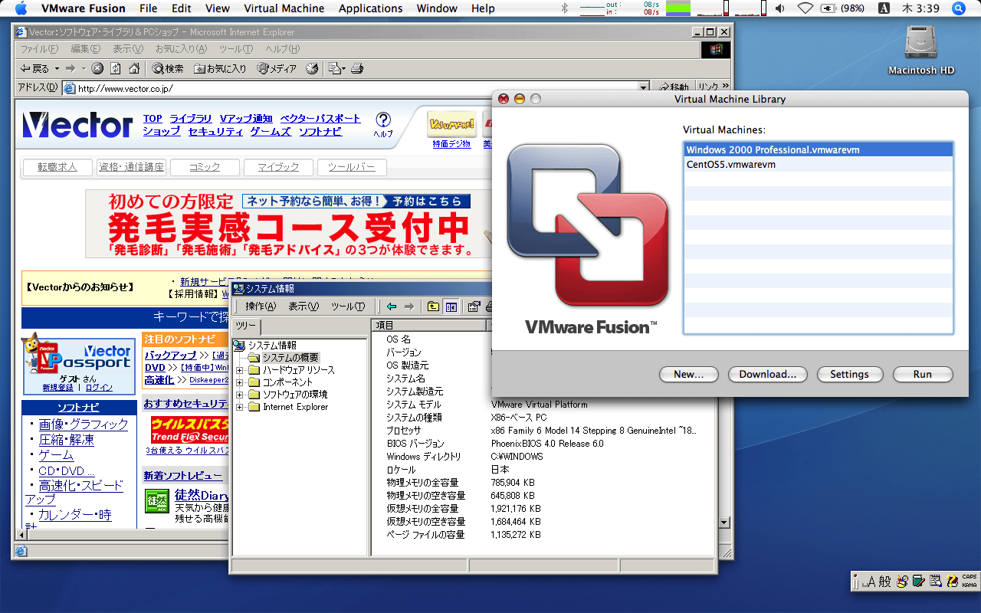The width and height of the screenshot is (981, 613).
Task: Click the 転職求人 tab button on Vector page
Action: pyautogui.click(x=57, y=167)
